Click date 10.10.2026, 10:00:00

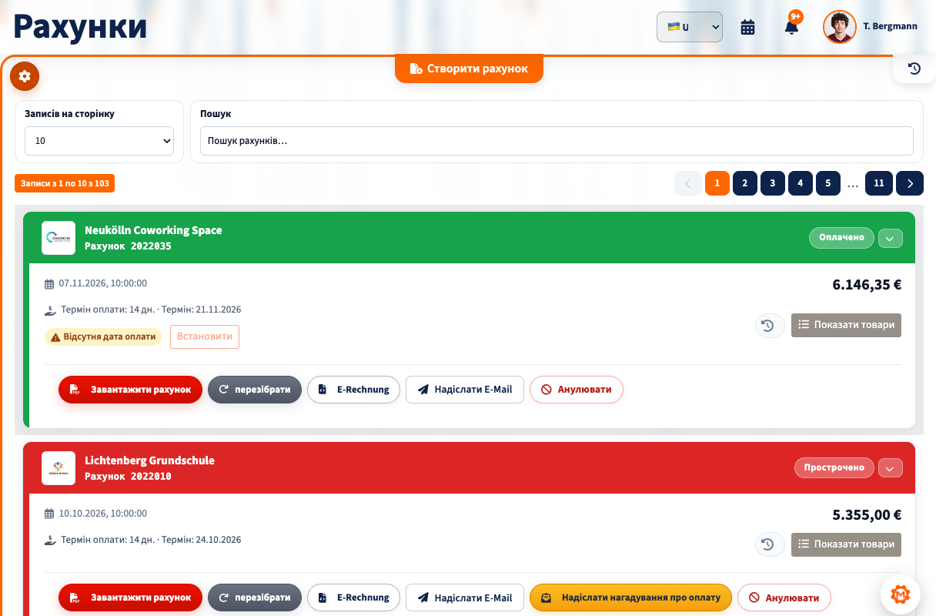click(103, 514)
